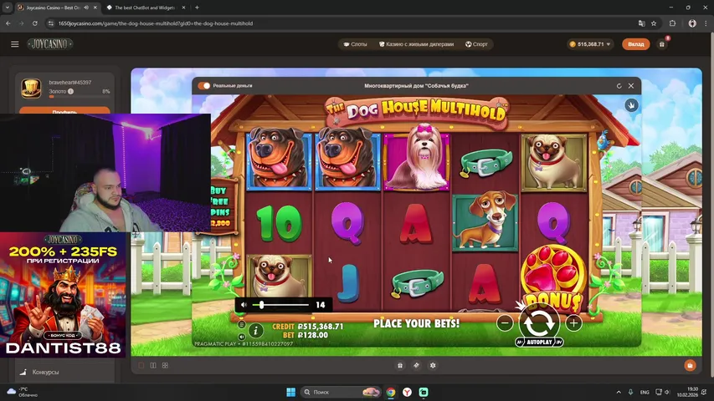Reload the game with the refresh icon
The height and width of the screenshot is (401, 714).
619,85
